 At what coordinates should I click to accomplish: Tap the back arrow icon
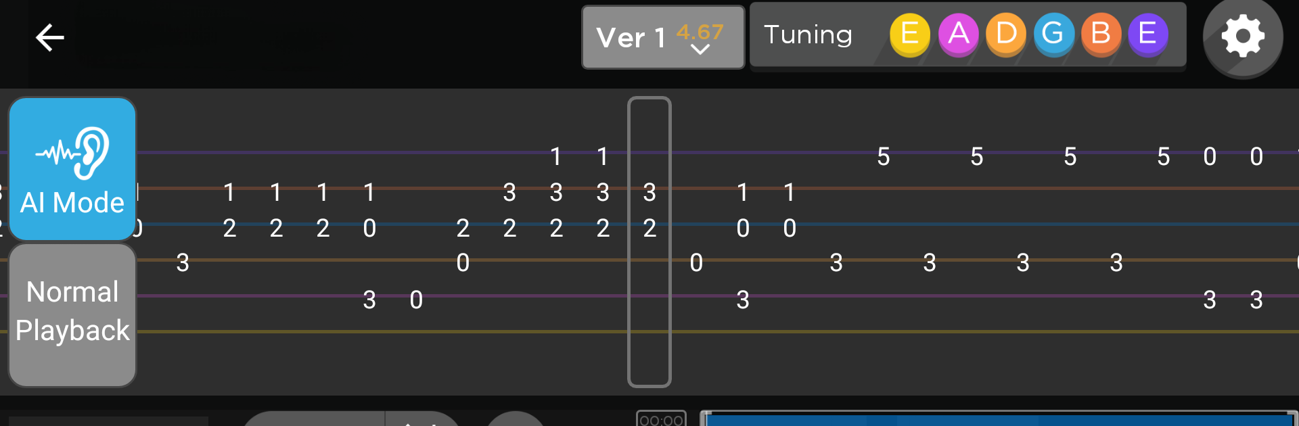click(49, 37)
